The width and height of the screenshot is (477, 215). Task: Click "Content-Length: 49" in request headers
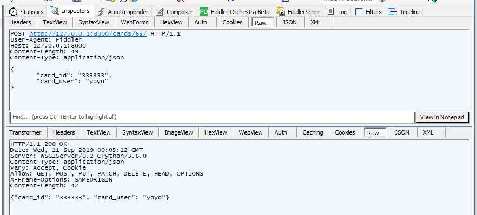tap(44, 52)
